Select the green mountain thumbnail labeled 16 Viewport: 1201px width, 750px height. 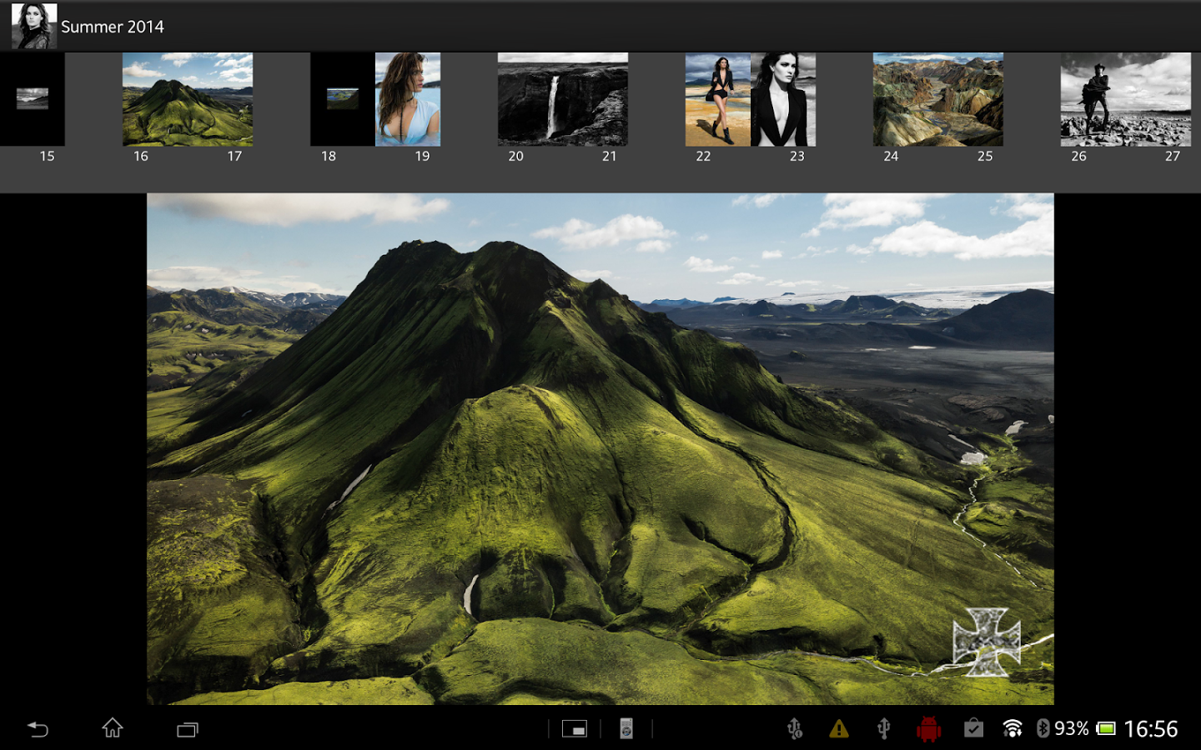[188, 99]
